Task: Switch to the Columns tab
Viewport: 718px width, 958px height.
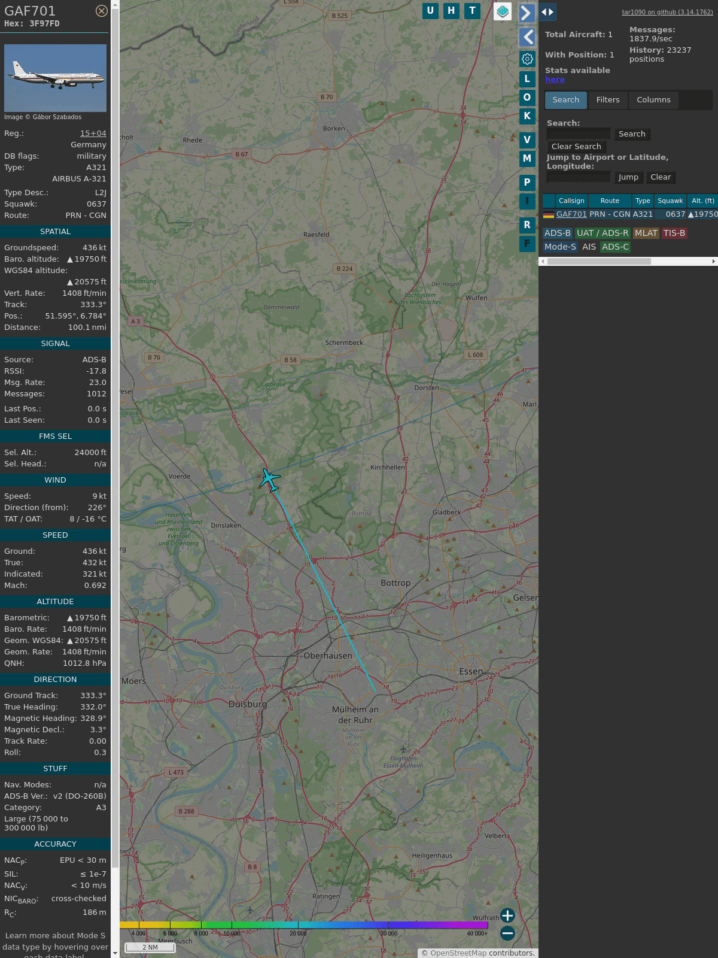Action: [653, 100]
